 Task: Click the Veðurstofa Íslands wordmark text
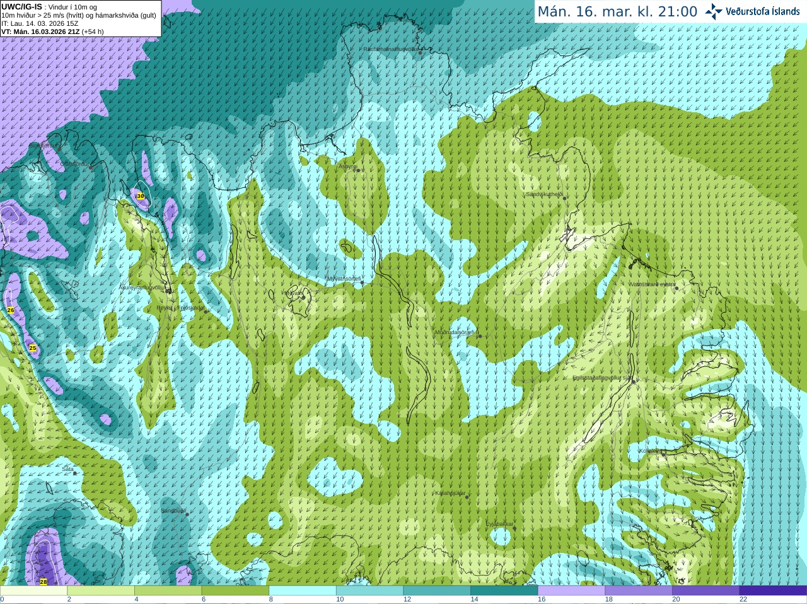click(x=762, y=11)
